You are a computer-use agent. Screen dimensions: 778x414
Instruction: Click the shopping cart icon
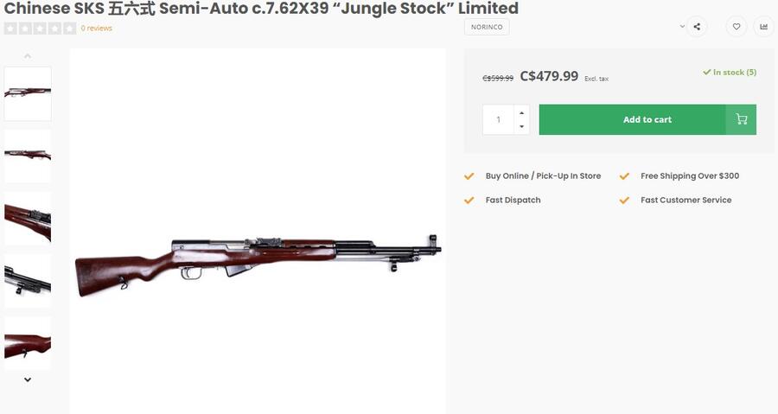741,119
